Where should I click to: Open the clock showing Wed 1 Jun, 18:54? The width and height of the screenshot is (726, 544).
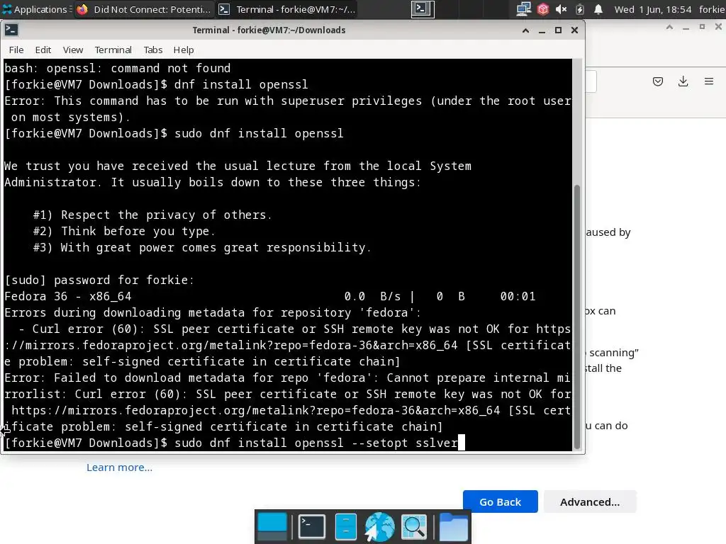(x=652, y=9)
